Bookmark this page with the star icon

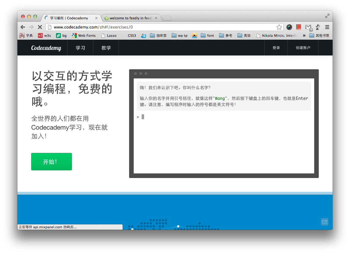[279, 27]
